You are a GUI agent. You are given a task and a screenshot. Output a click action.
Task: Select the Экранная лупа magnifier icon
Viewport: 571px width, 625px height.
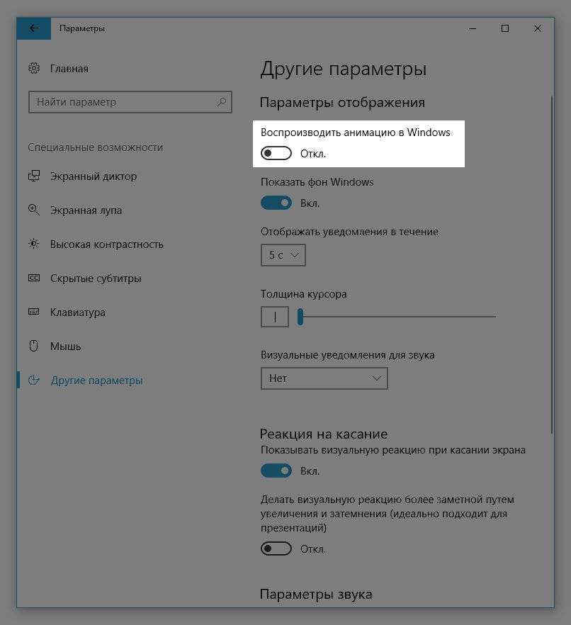[x=34, y=210]
